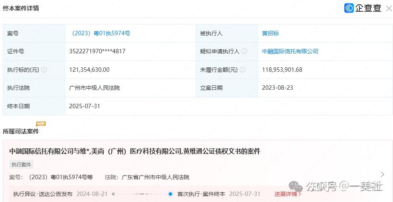Click 首次执行·案件终本 timeline label
The image size is (393, 202).
pos(201,194)
